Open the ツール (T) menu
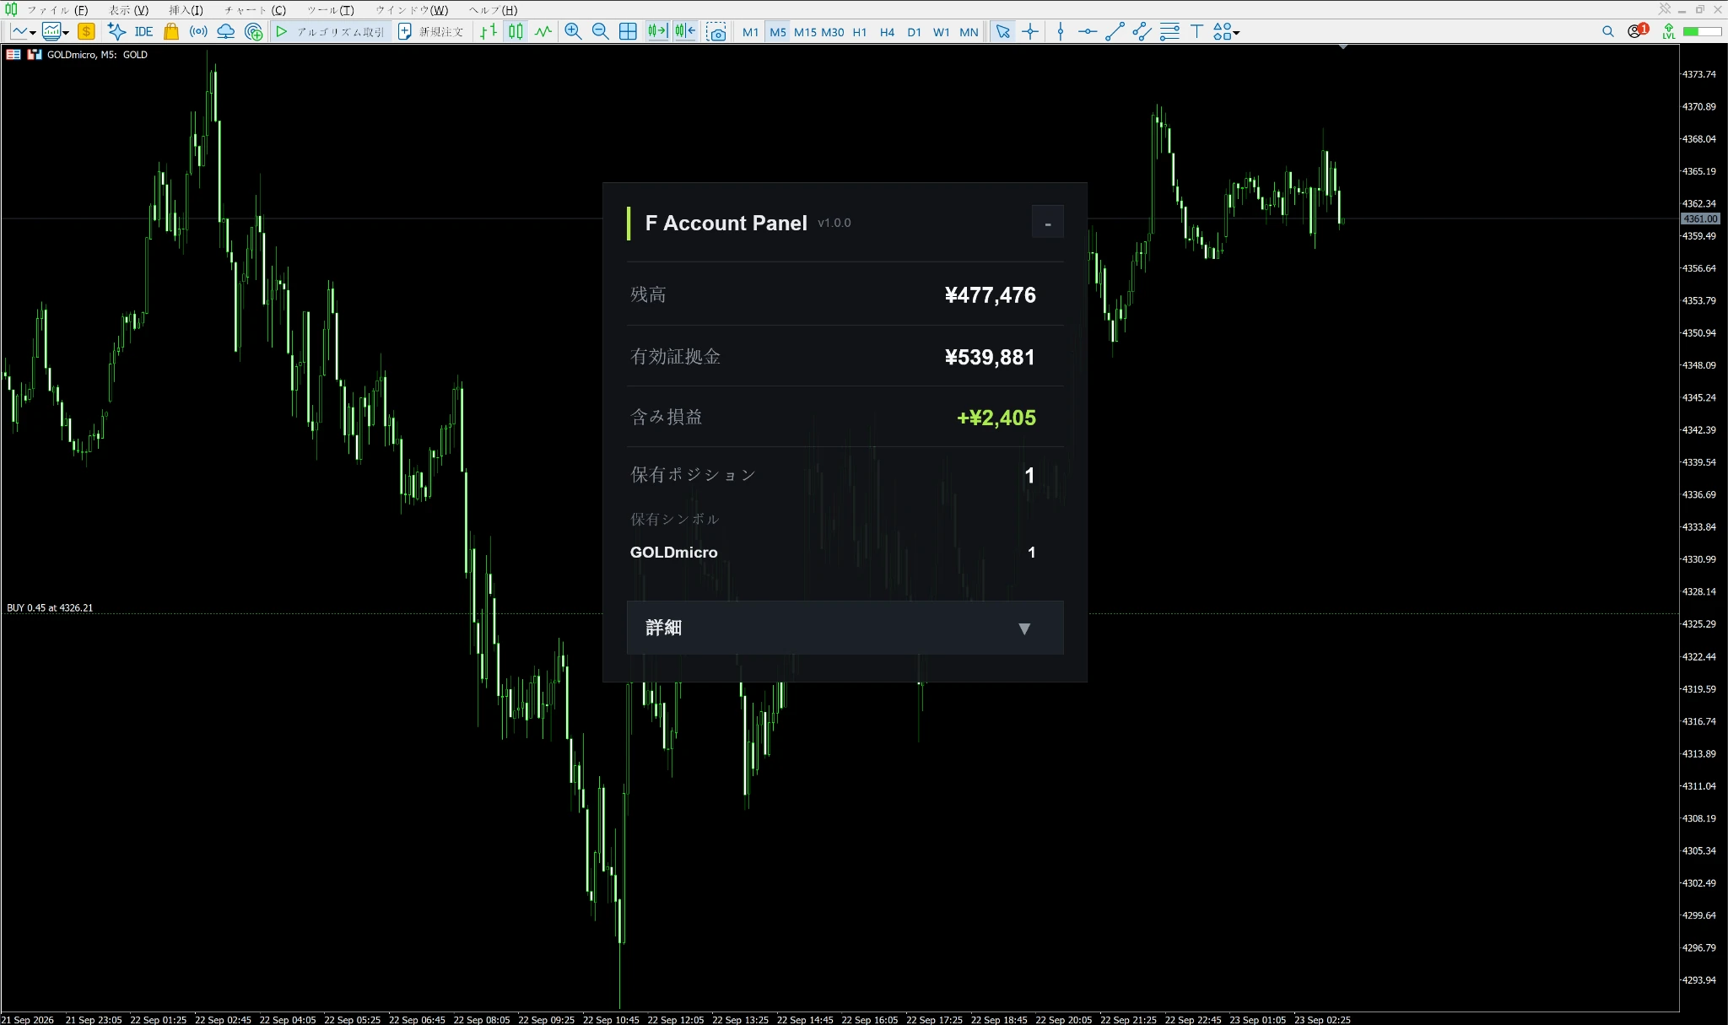This screenshot has height=1025, width=1728. pyautogui.click(x=331, y=10)
